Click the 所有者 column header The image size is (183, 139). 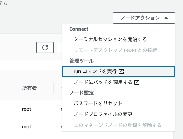pos(30,88)
